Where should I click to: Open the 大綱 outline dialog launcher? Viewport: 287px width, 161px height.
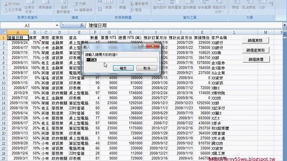273,17
